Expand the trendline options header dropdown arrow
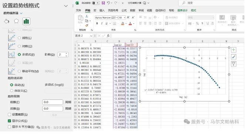 tap(21, 13)
